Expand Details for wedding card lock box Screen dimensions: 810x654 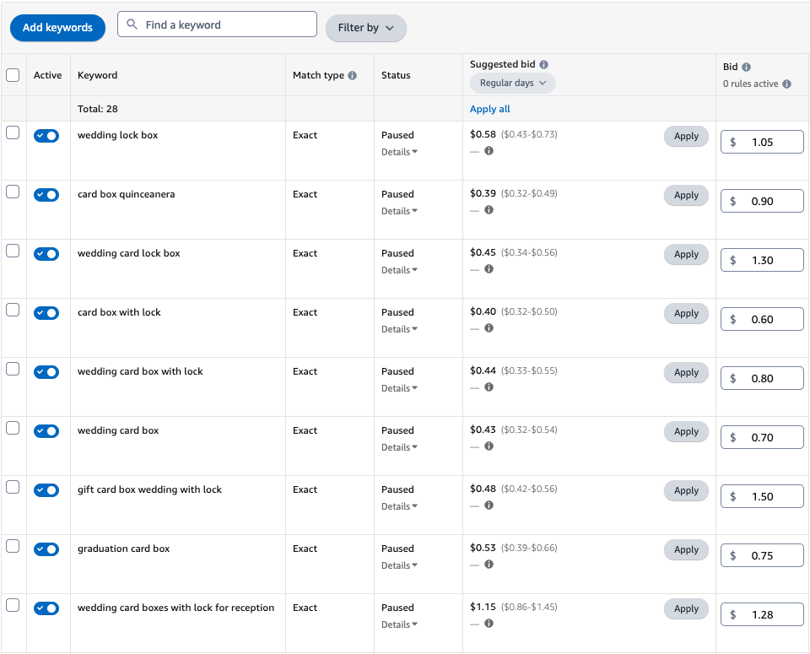399,270
